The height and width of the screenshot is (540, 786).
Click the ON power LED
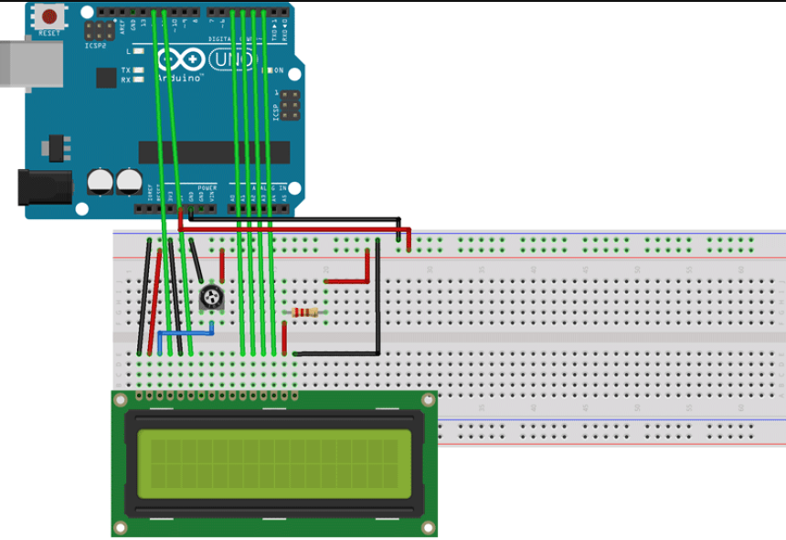[260, 70]
